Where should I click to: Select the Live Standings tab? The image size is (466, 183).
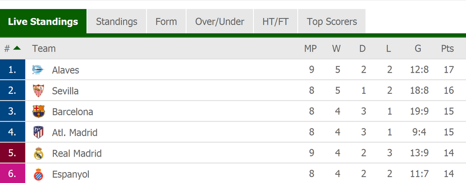pyautogui.click(x=43, y=21)
